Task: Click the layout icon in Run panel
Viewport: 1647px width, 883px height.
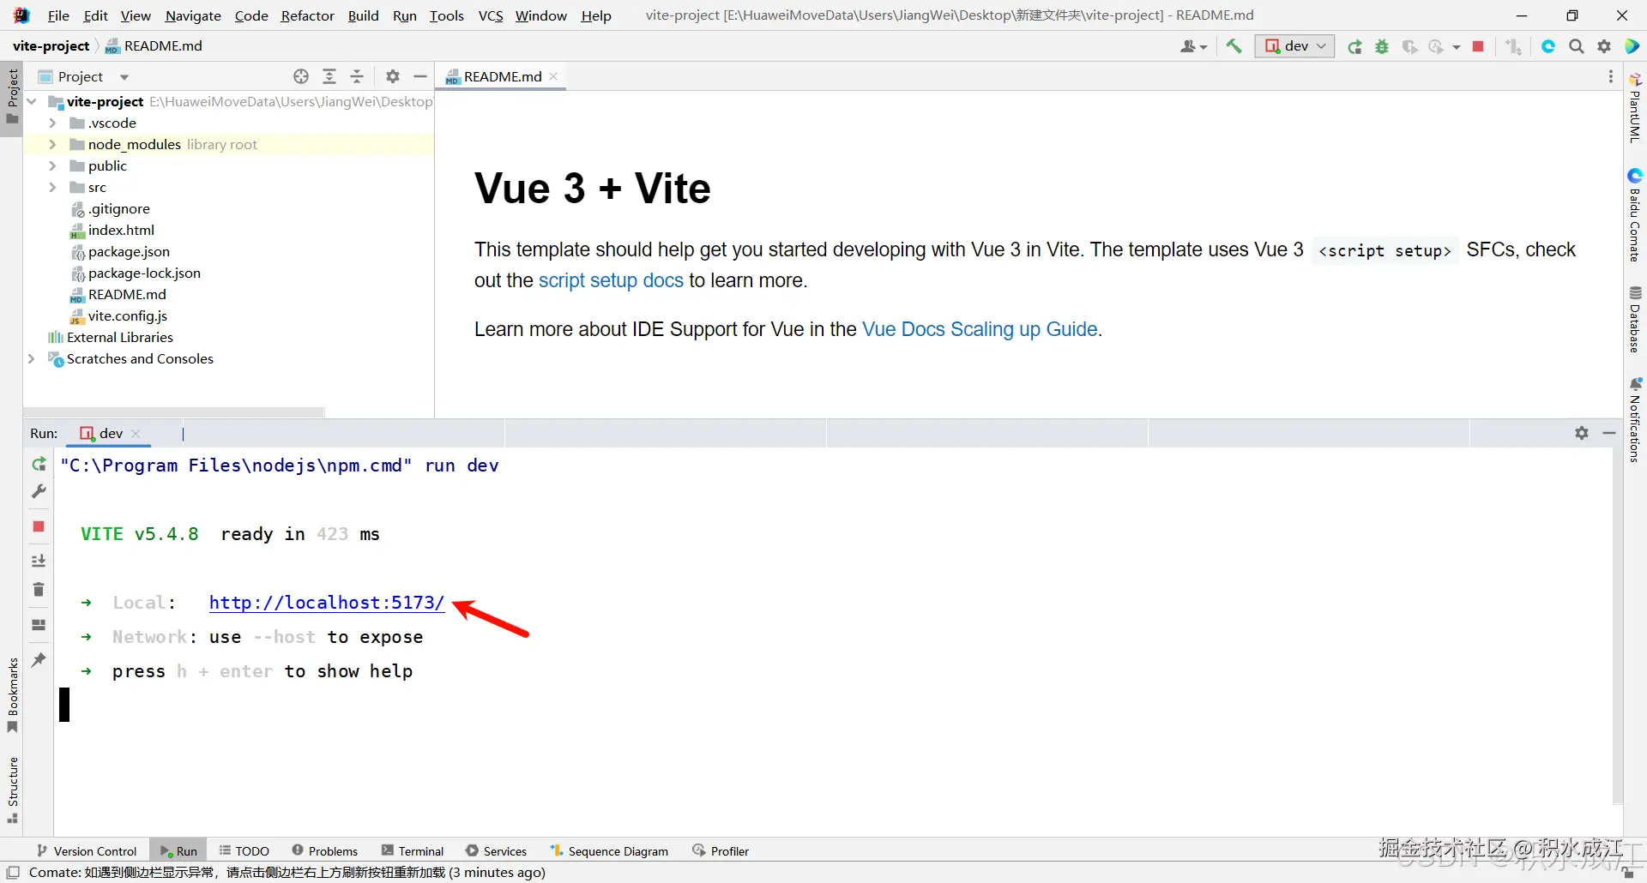Action: coord(39,625)
